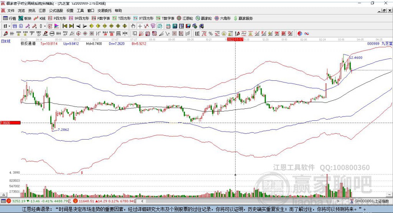Open the 浏览 menu
Viewport: 393px width, 213px height.
[x=21, y=10]
